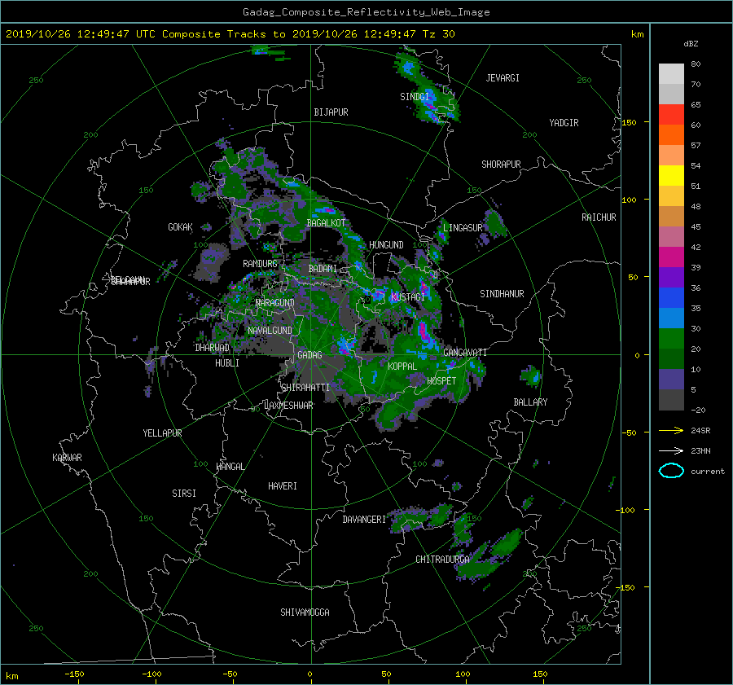Click the white 23MN arrow legend icon

click(x=671, y=450)
